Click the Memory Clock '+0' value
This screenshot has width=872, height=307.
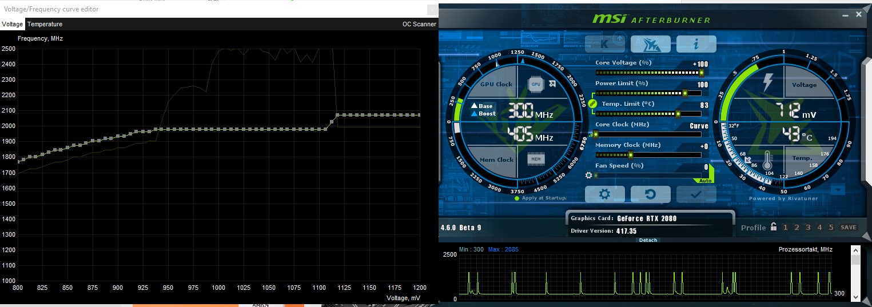coord(704,146)
